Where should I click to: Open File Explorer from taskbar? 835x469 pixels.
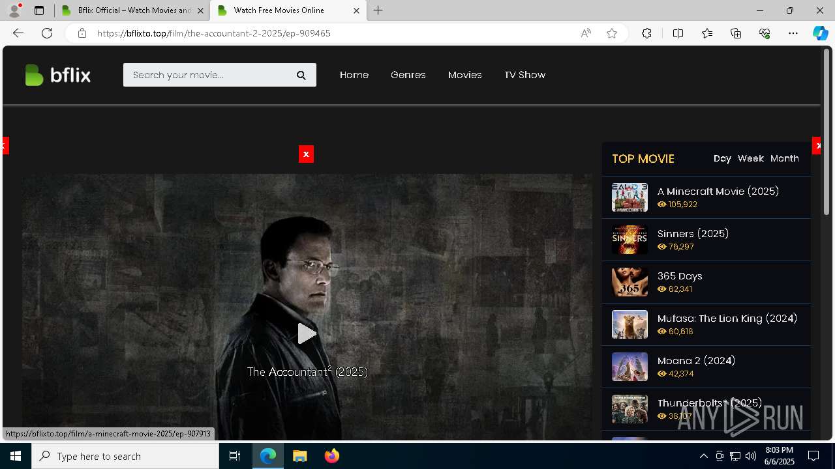299,456
